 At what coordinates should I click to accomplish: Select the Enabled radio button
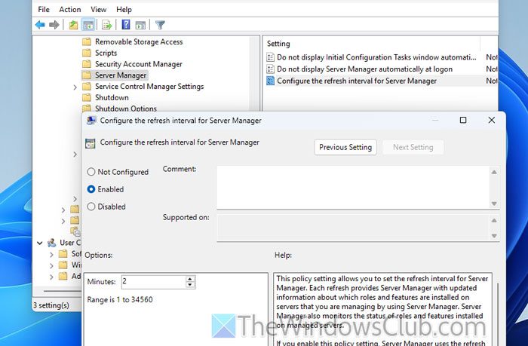click(x=91, y=189)
